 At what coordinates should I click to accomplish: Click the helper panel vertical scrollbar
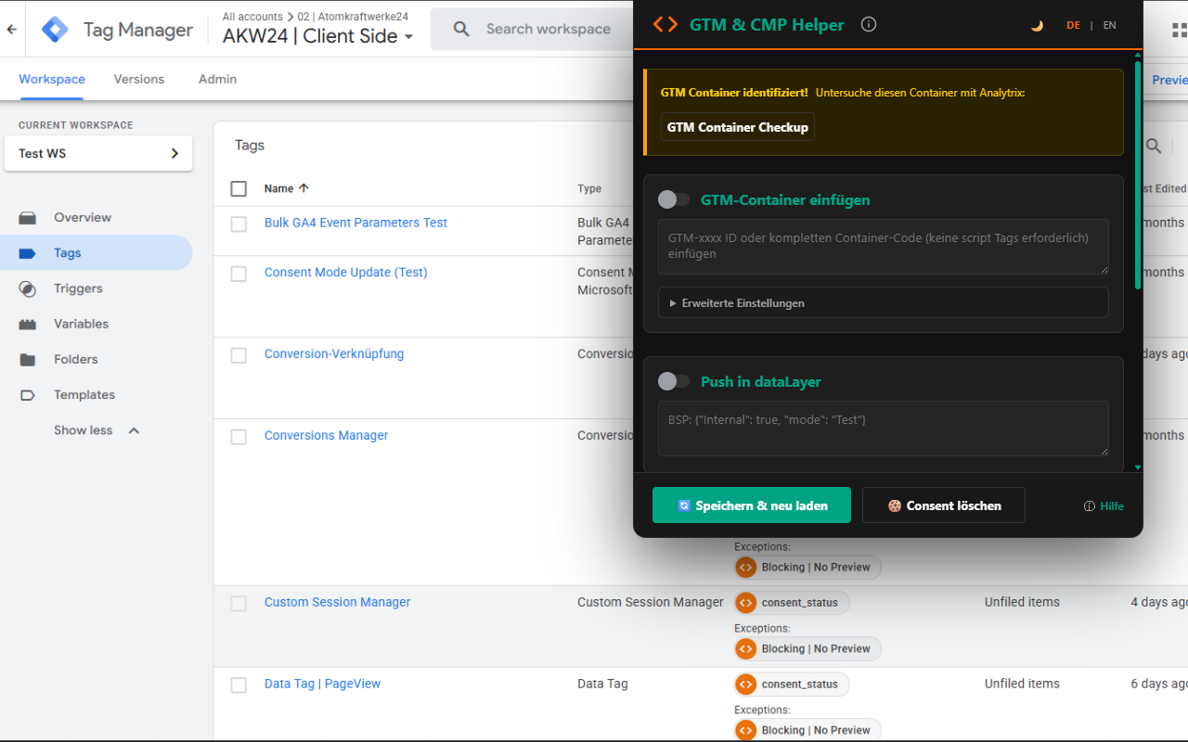1138,174
